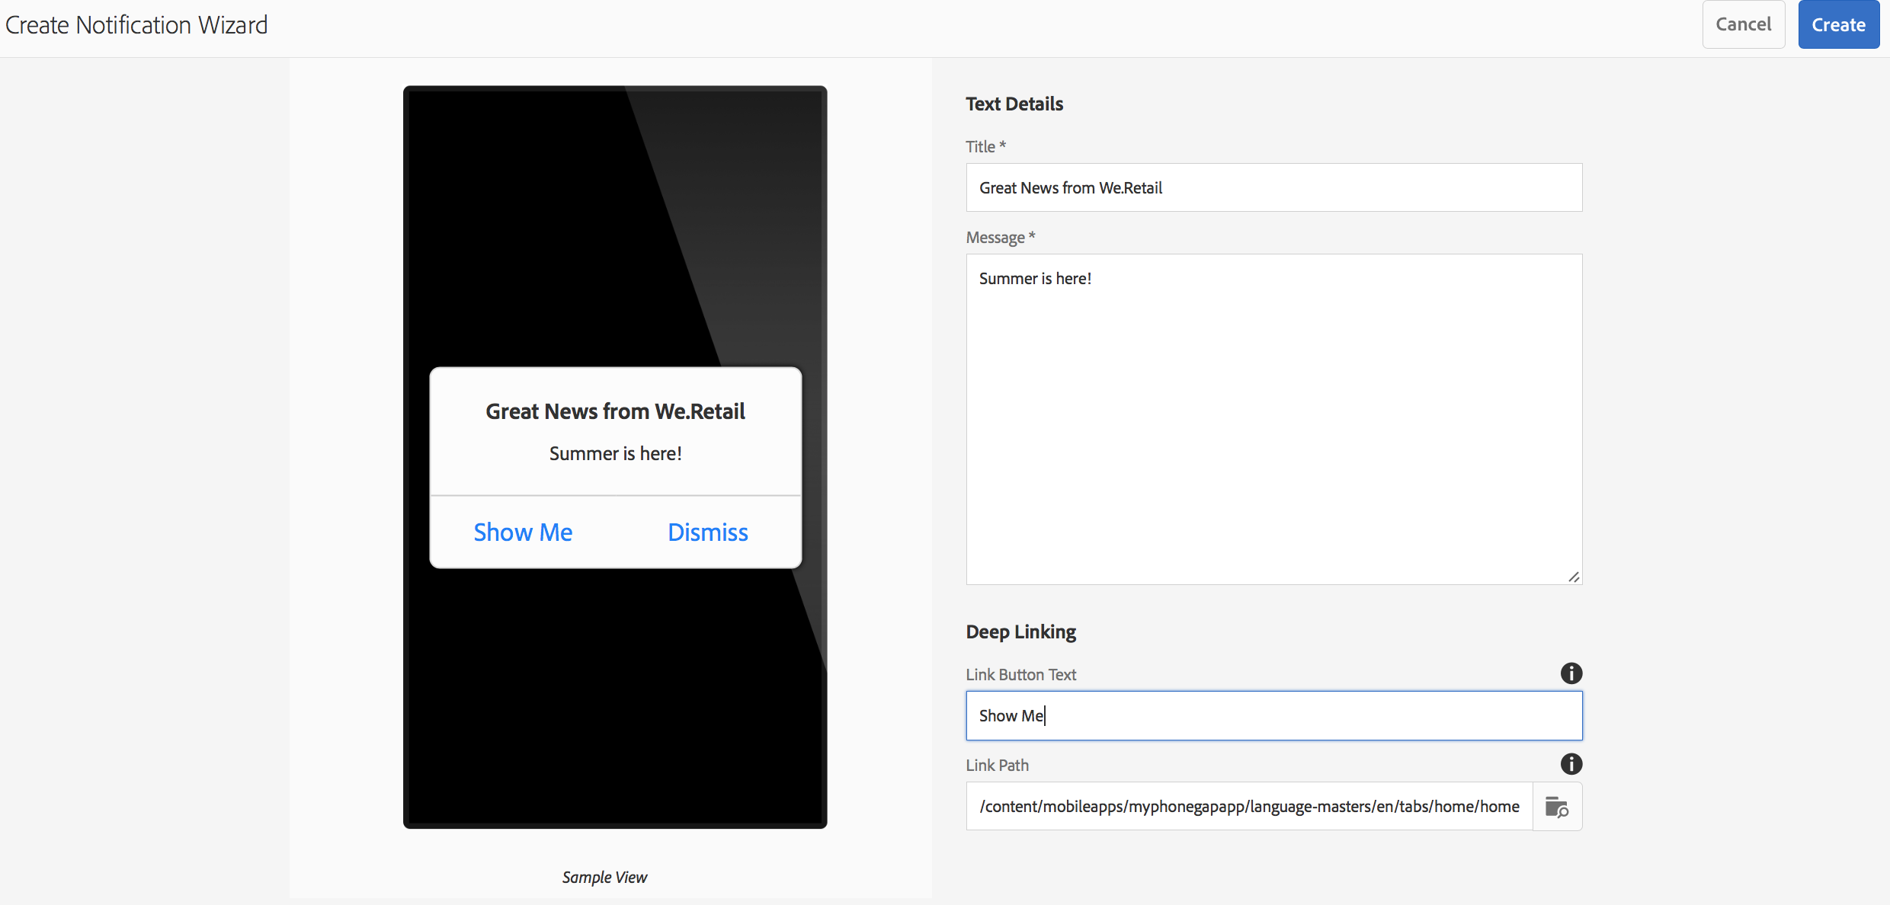
Task: Click the Text Details heading
Action: tap(1014, 104)
